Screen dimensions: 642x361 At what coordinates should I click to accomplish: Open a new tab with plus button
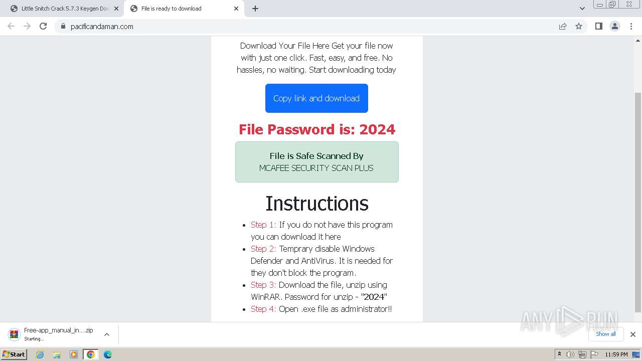[x=255, y=9]
